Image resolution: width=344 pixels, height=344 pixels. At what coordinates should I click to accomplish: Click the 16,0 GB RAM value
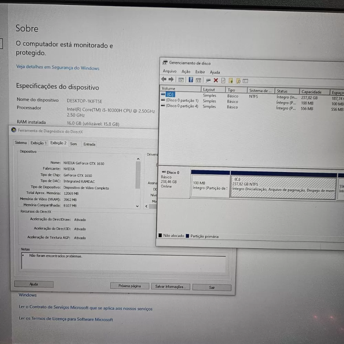point(93,124)
